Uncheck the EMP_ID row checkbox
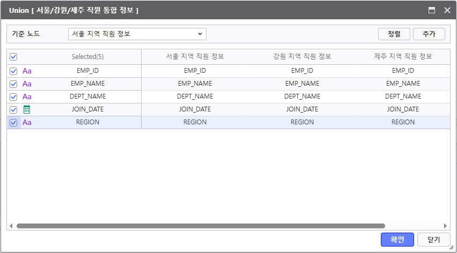Viewport: 457px width, 253px height. click(x=13, y=71)
